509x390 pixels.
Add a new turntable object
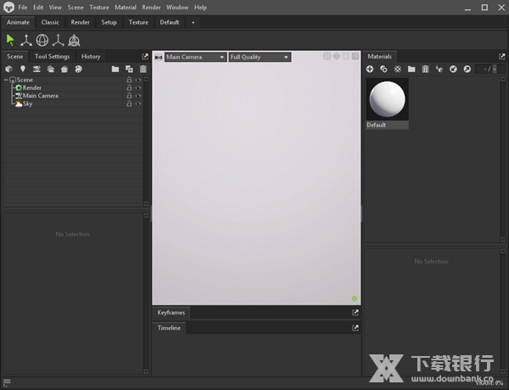click(x=78, y=69)
